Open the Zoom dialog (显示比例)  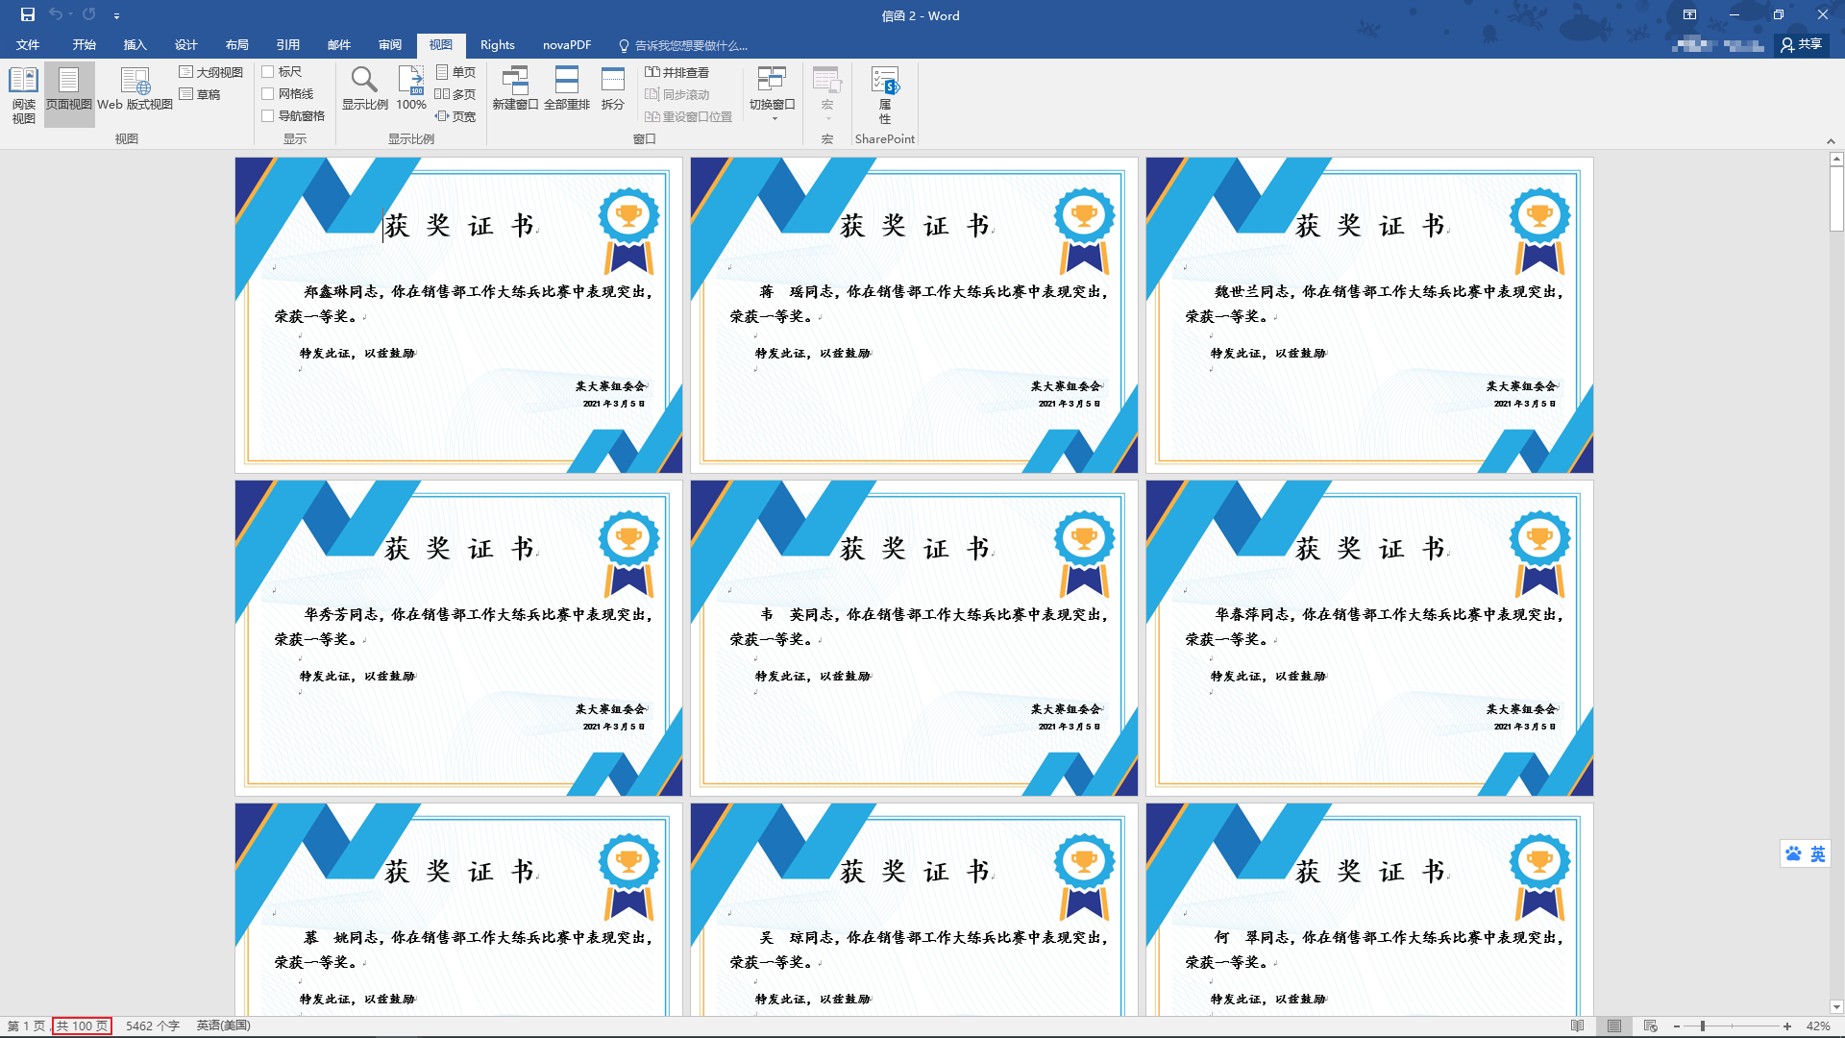tap(364, 89)
